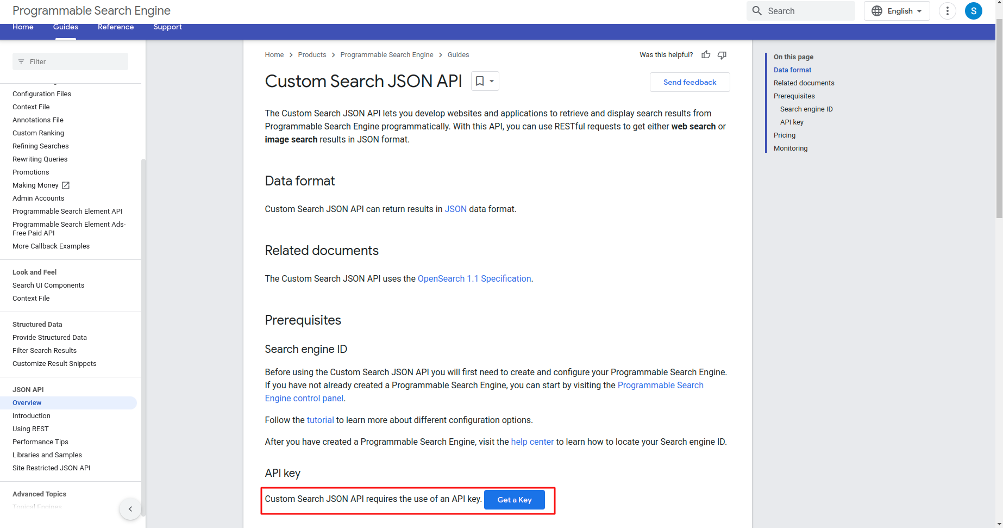Viewport: 1003px width, 528px height.
Task: Click the bookmark icon beside page title
Action: [x=479, y=81]
